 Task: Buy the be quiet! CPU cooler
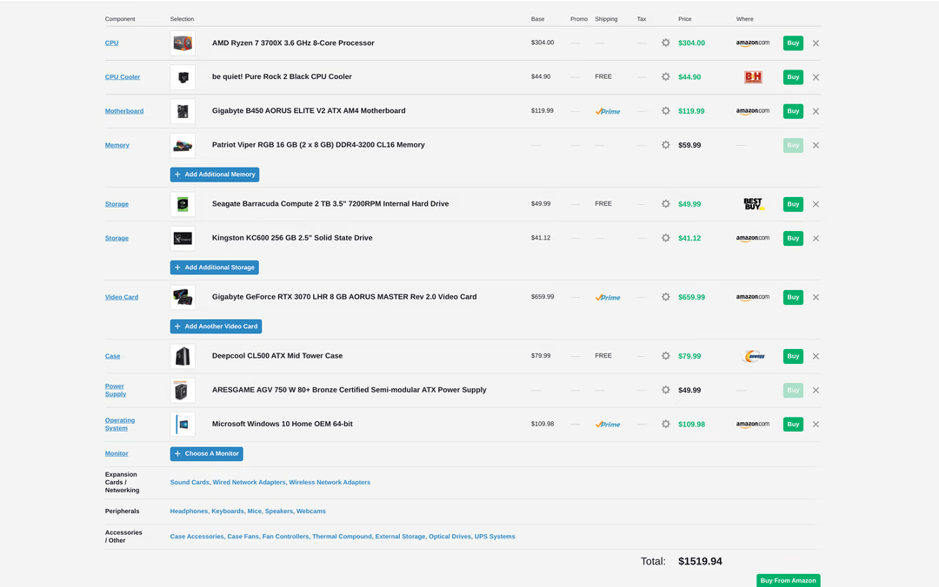point(793,77)
